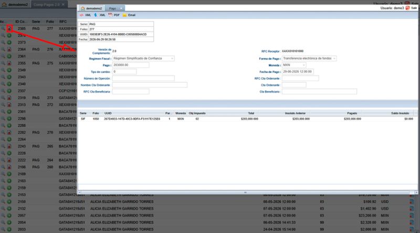Image resolution: width=420 pixels, height=233 pixels.
Task: Click the file icon at end of row 2057
Action: [412, 215]
